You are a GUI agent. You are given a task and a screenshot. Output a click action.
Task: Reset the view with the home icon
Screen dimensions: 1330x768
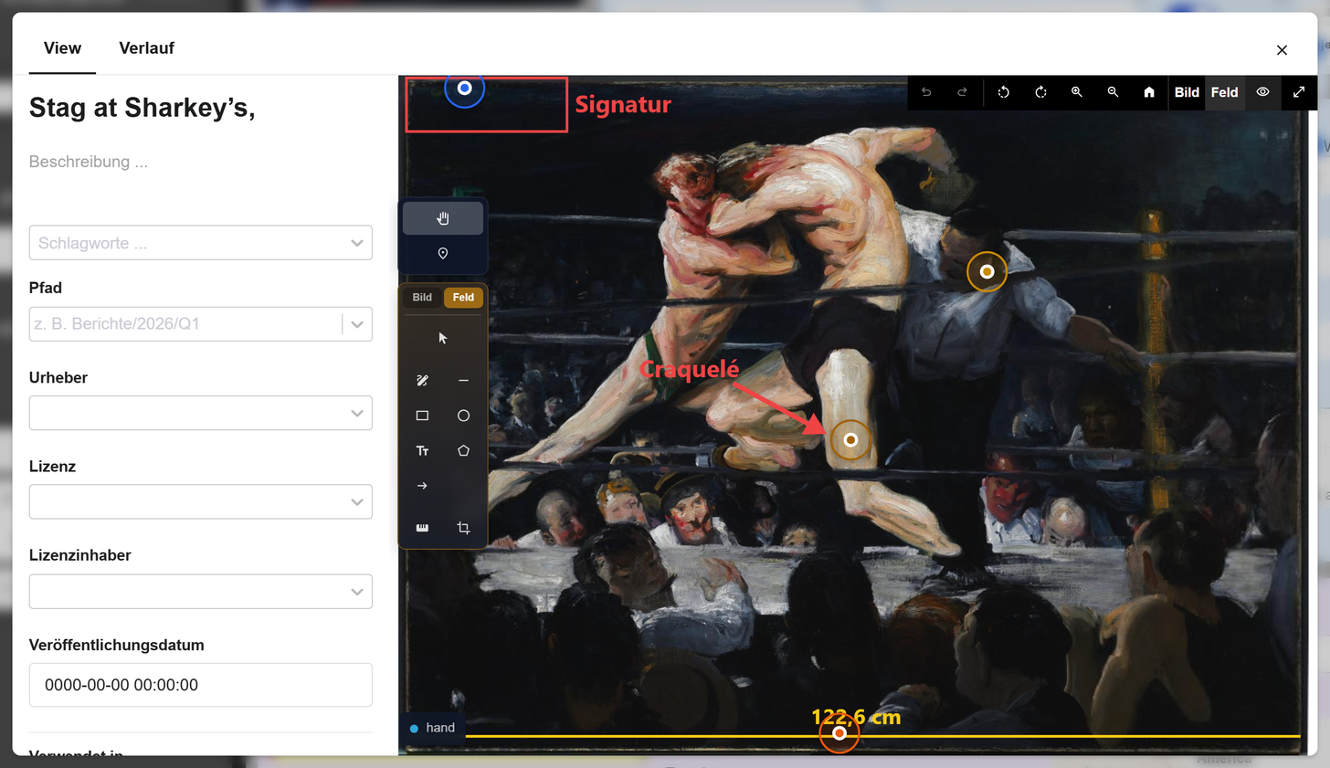coord(1149,92)
